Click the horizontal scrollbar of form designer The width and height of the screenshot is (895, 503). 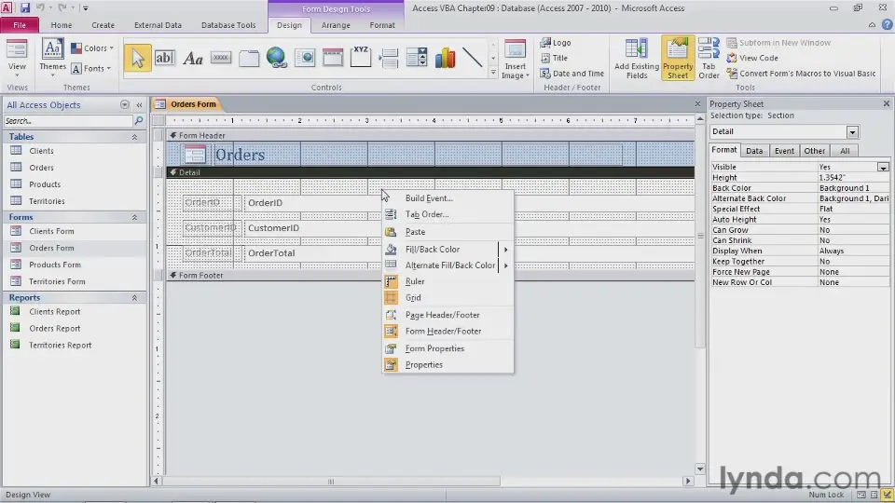330,482
